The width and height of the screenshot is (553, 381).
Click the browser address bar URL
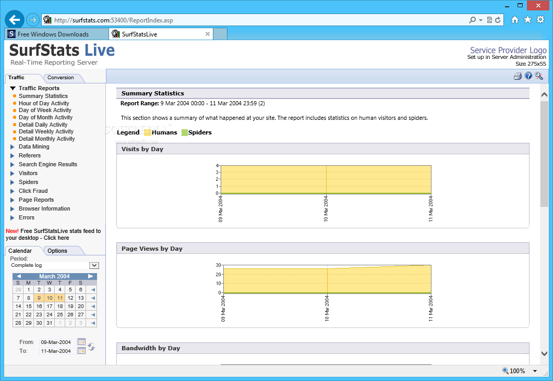(x=114, y=20)
